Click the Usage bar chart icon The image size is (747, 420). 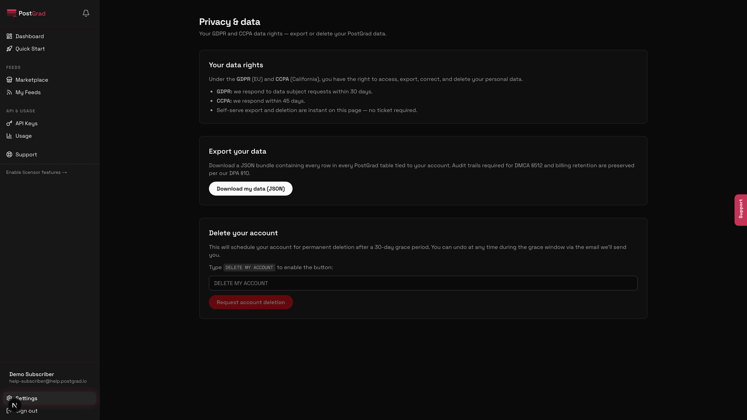pos(9,136)
